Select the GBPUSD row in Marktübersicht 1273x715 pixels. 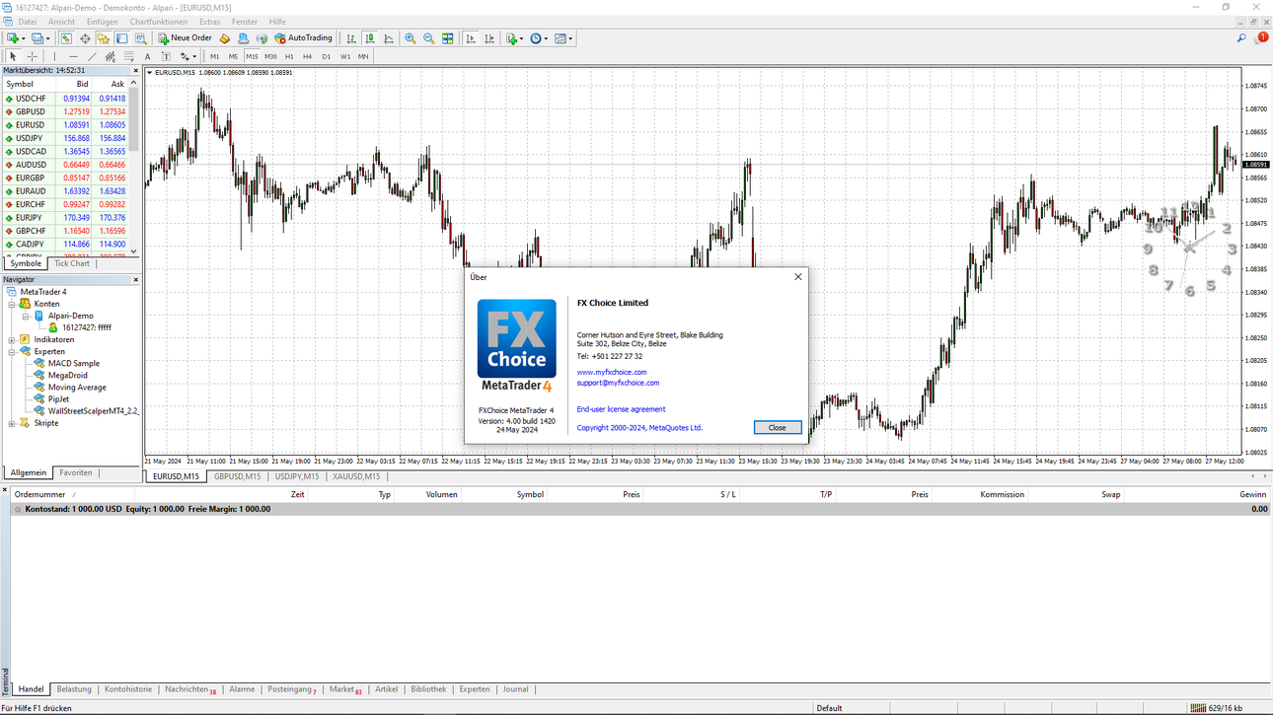click(x=66, y=112)
